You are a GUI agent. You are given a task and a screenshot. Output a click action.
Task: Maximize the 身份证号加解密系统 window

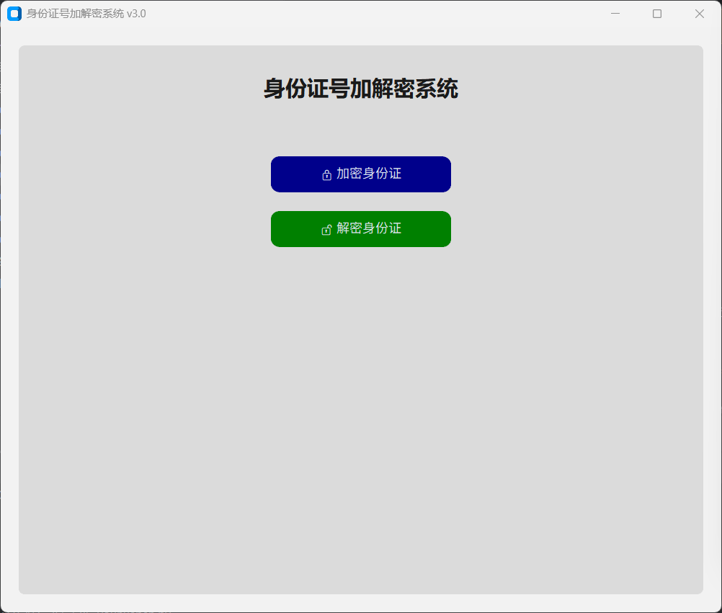tap(657, 14)
